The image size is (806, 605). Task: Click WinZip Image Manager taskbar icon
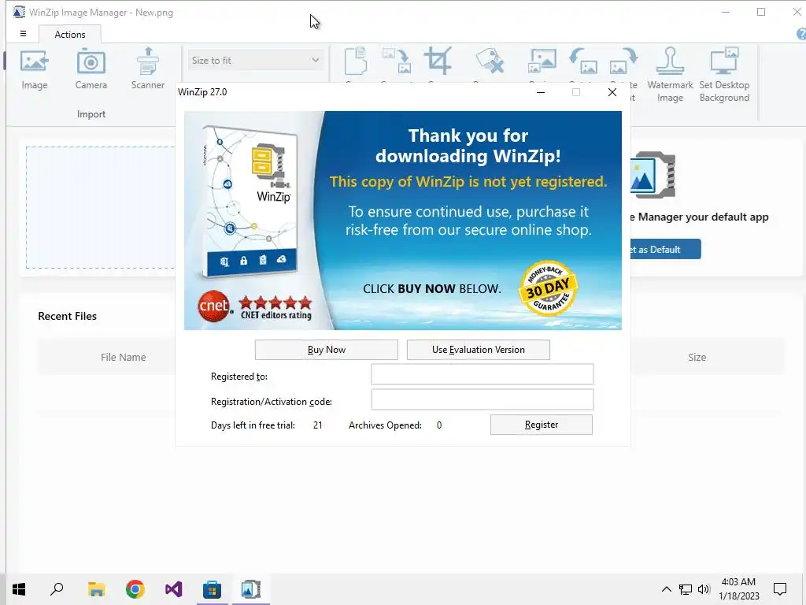pos(251,589)
